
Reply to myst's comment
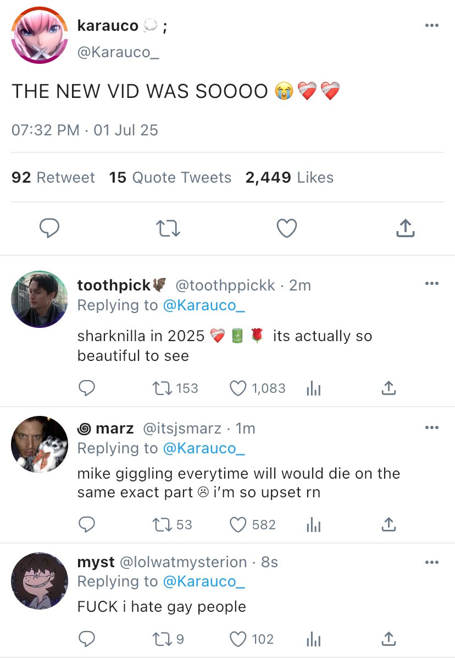point(86,639)
